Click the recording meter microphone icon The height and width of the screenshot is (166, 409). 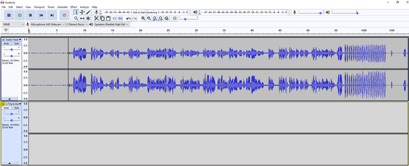[x=96, y=12]
